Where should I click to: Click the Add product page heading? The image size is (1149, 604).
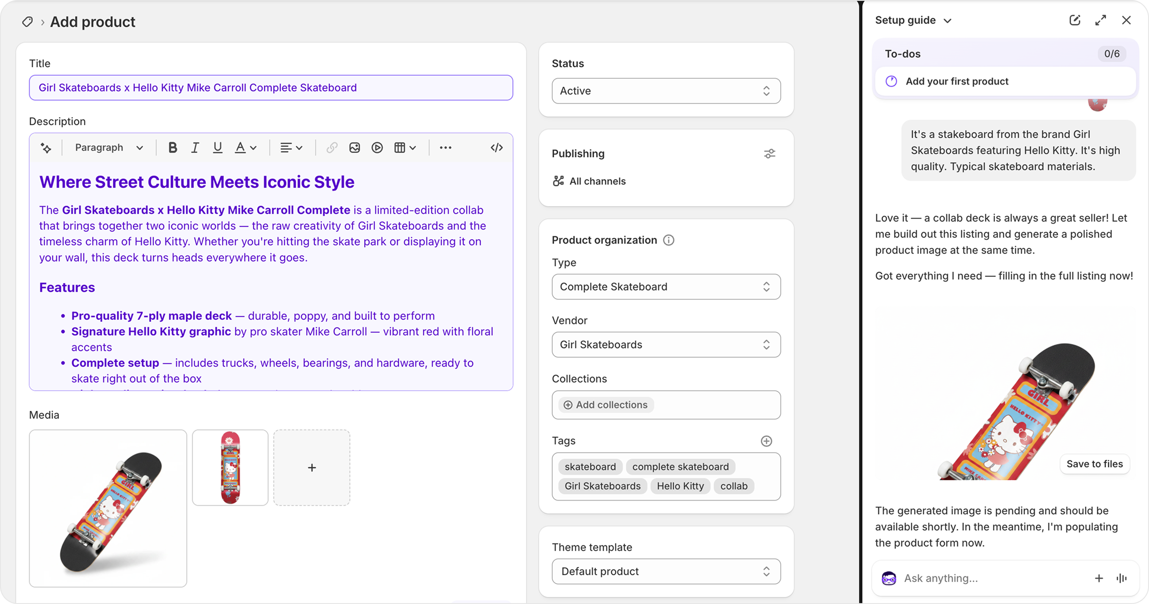(x=93, y=22)
